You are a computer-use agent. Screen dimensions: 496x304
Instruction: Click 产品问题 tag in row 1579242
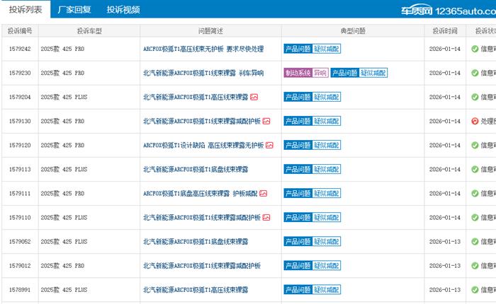(x=298, y=49)
